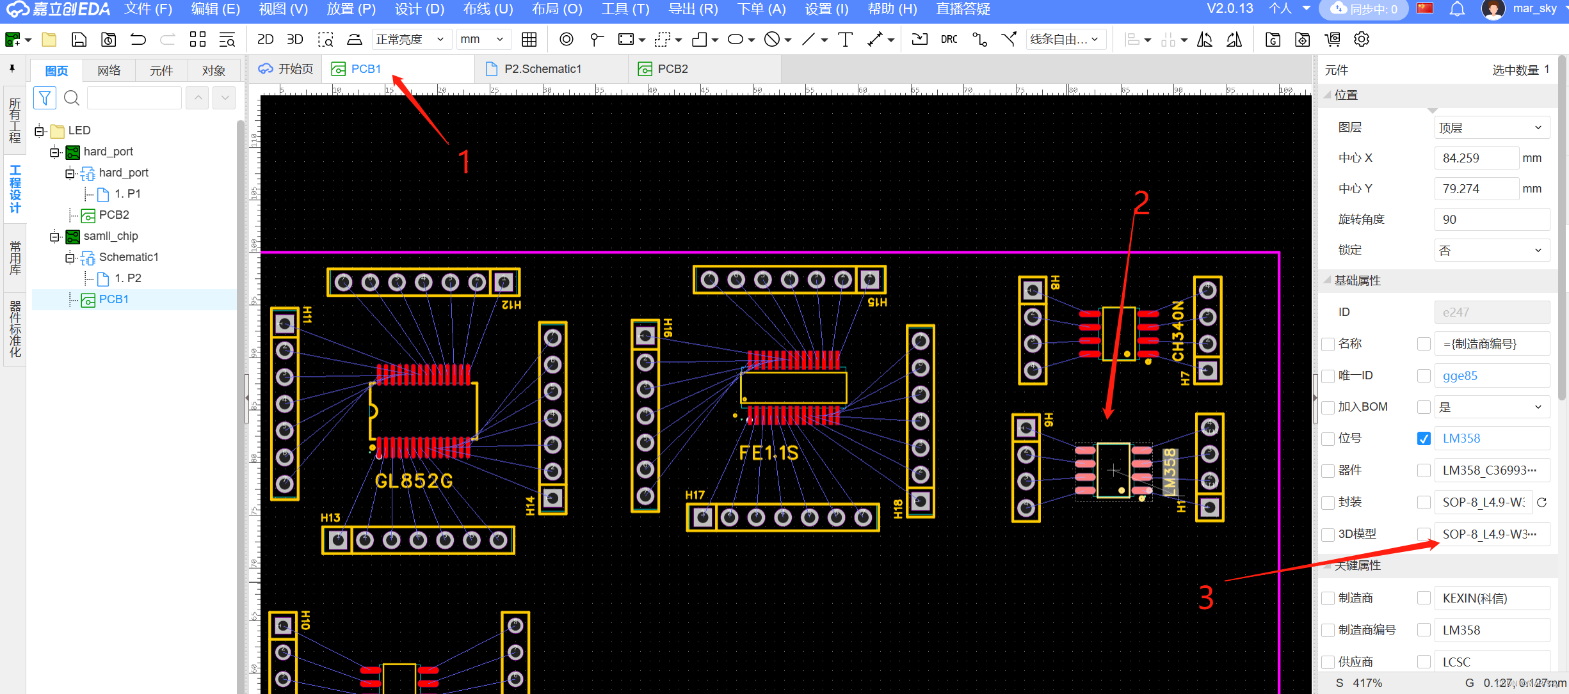1569x694 pixels.
Task: Select the dimension measure tool
Action: tap(875, 40)
